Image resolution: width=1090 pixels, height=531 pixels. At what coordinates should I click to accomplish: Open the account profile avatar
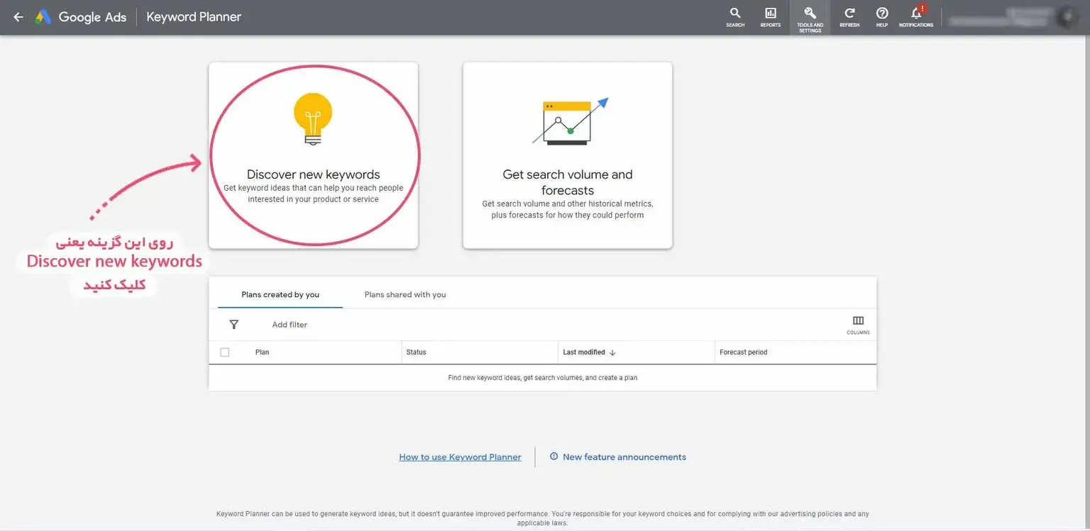click(x=1066, y=17)
